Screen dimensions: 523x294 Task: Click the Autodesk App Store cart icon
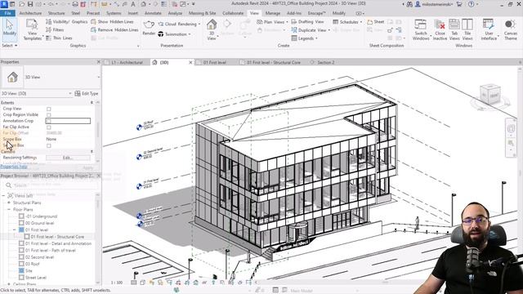(459, 4)
